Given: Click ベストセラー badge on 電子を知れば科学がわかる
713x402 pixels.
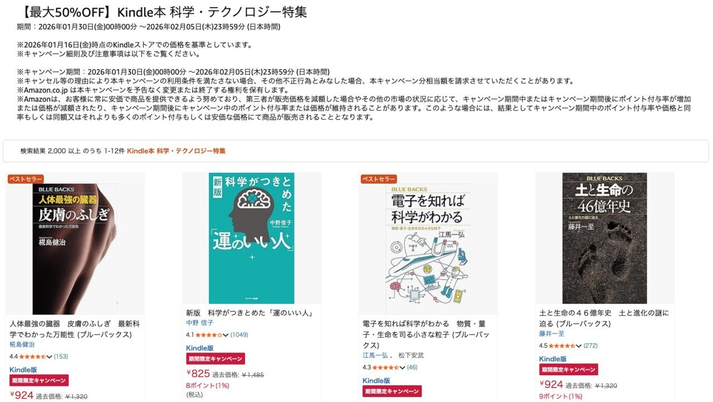Looking at the screenshot, I should pos(379,179).
